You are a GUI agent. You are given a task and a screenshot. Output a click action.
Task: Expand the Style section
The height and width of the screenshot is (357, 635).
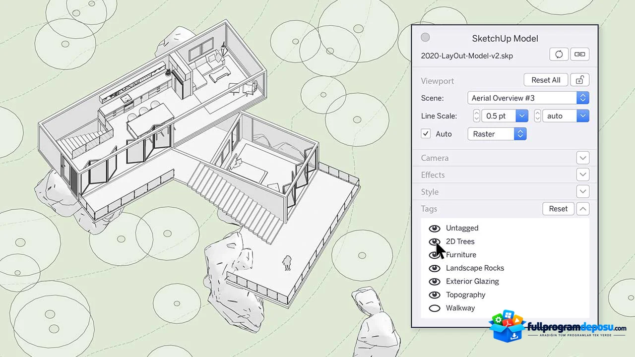click(583, 191)
